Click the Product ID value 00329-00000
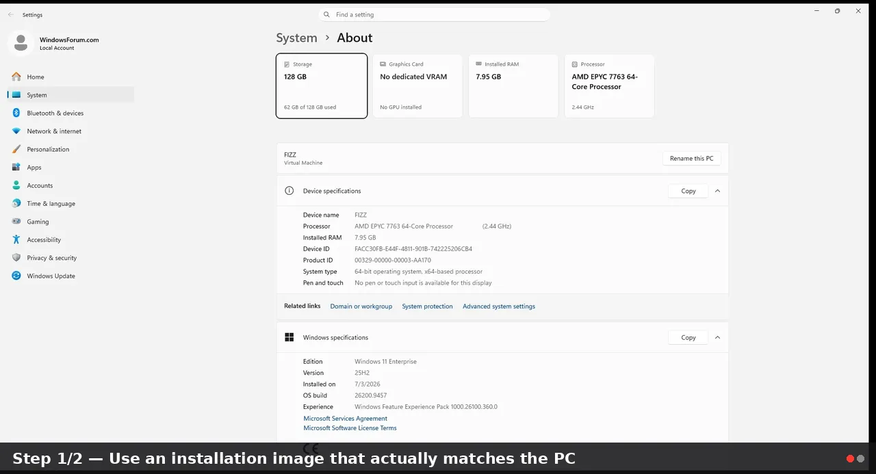The height and width of the screenshot is (474, 876). pos(393,260)
